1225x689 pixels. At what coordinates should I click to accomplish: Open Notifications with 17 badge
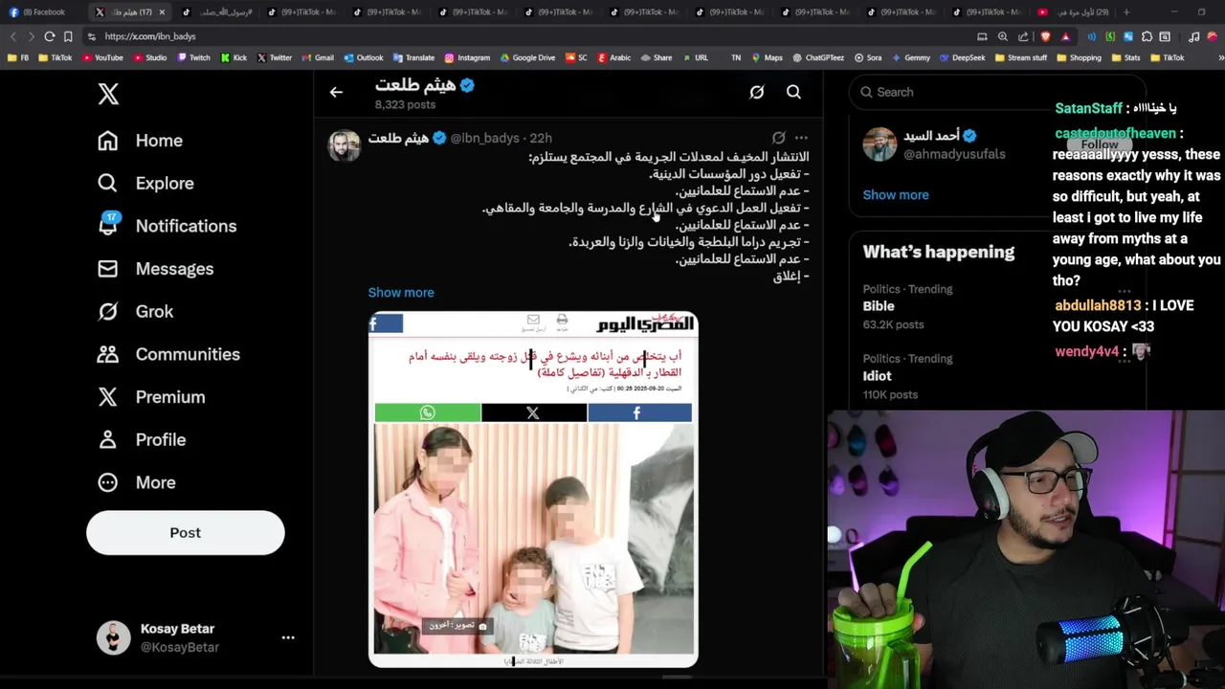[167, 226]
